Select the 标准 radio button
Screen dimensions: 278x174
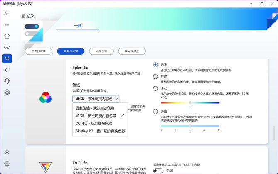click(x=156, y=65)
